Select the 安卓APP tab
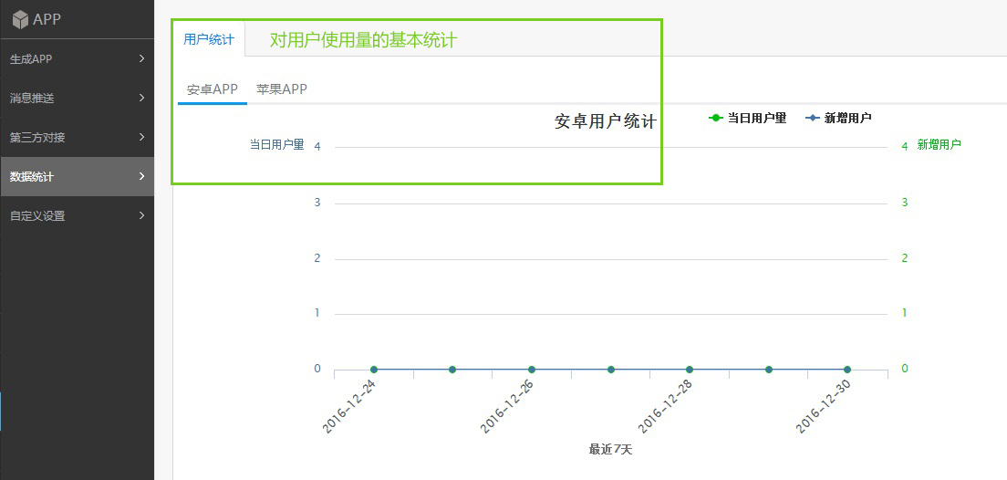Screen dimensions: 1007x480 coord(212,89)
